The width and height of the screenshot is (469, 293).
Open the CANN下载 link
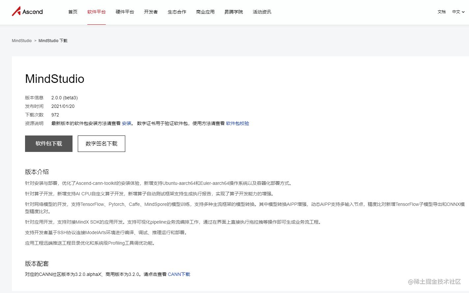pyautogui.click(x=179, y=274)
